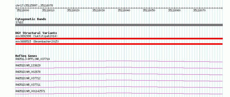This screenshot has height=97, width=230.
Task: Select the RAD51D|NM_001142571 transcript label
Action: (x=30, y=91)
